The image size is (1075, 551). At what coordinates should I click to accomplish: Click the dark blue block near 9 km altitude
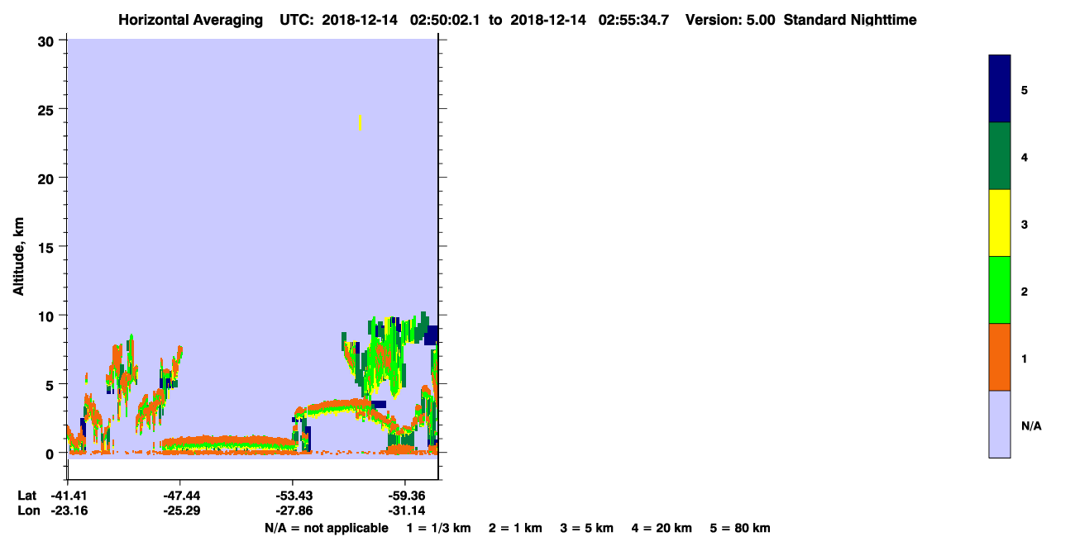tap(432, 335)
